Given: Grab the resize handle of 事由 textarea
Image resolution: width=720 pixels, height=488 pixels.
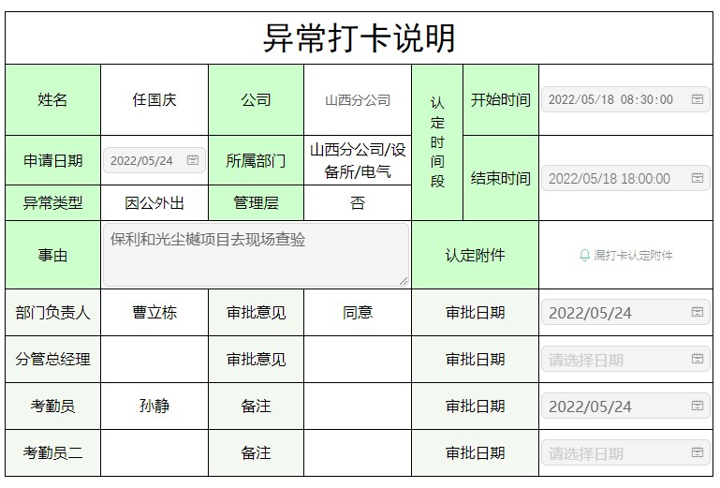Looking at the screenshot, I should tap(404, 281).
